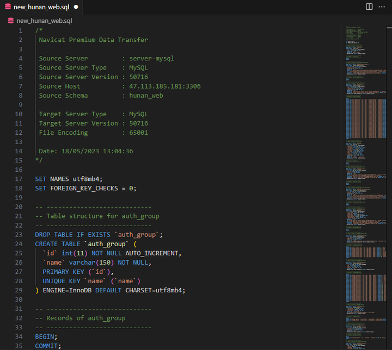The image size is (392, 350).
Task: Open the More Actions ellipsis menu
Action: point(382,7)
